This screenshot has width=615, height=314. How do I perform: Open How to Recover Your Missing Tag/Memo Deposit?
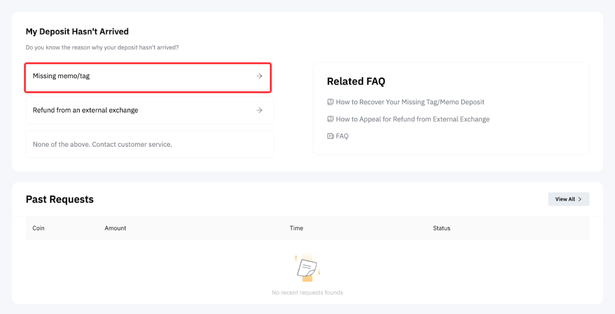[410, 102]
